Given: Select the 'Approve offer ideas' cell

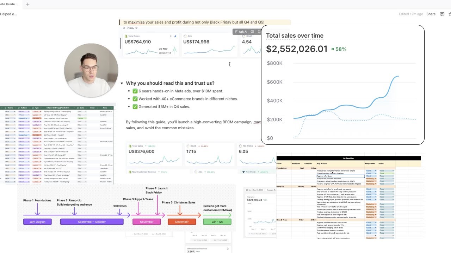Looking at the screenshot, I should tap(341, 176).
